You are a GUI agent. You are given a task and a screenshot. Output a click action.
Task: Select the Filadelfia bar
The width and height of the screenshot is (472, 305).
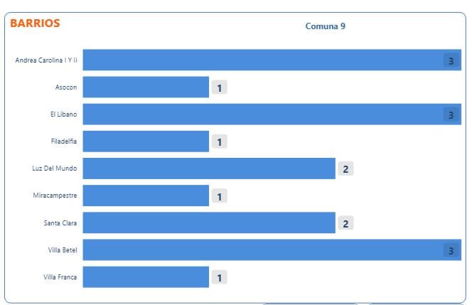tap(146, 141)
